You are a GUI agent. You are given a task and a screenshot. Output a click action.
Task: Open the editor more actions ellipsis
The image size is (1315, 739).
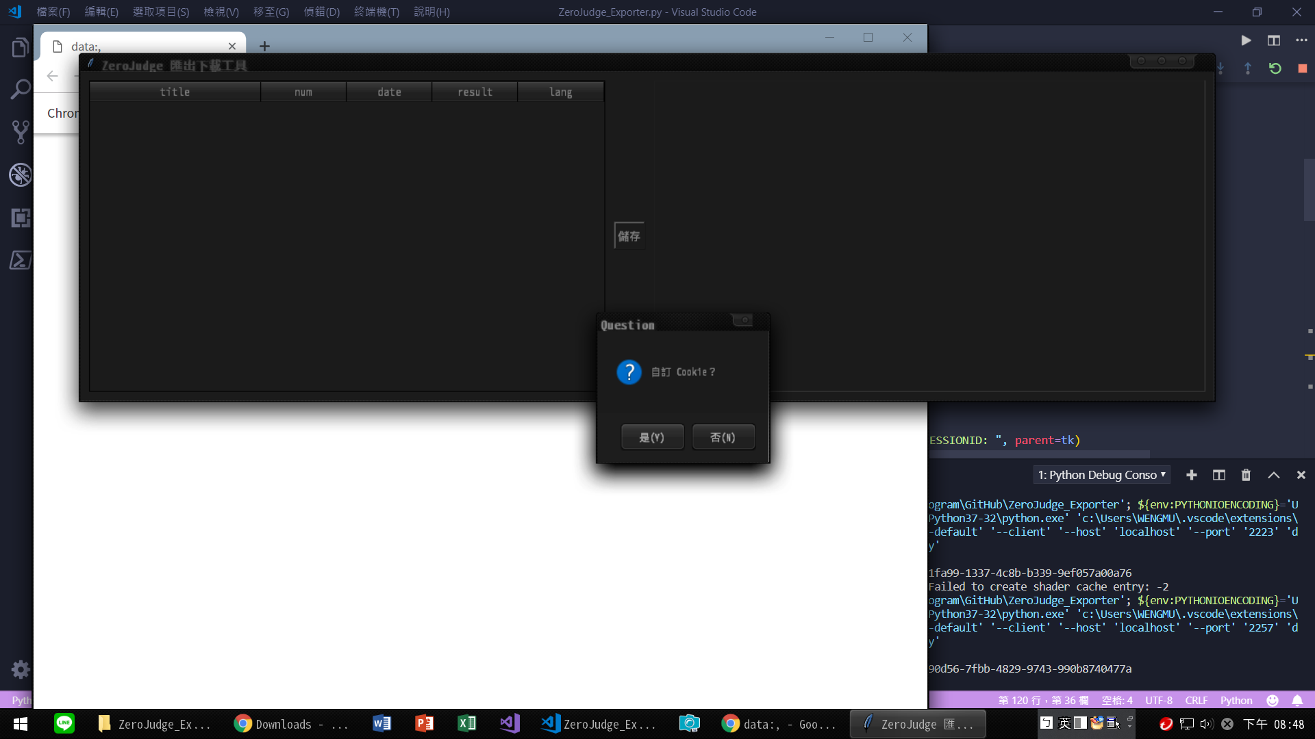[x=1301, y=40]
